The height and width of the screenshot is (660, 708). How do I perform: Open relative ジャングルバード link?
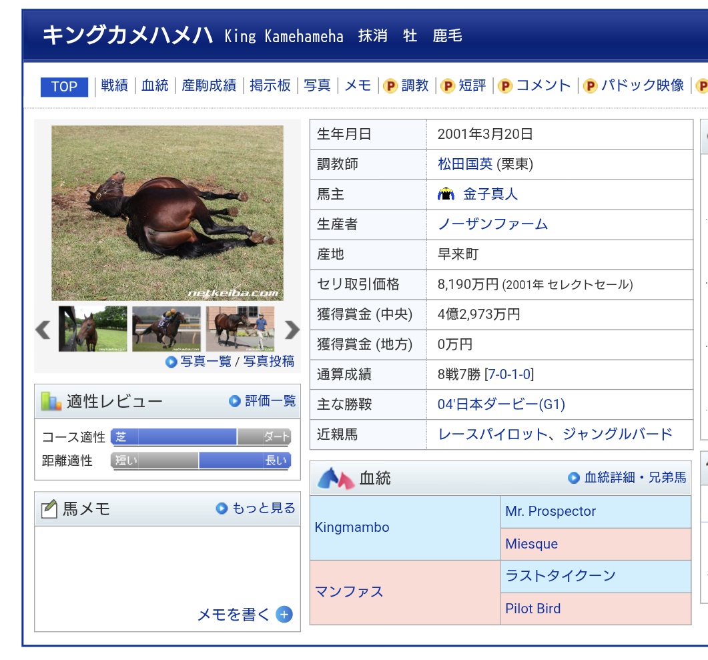point(617,434)
